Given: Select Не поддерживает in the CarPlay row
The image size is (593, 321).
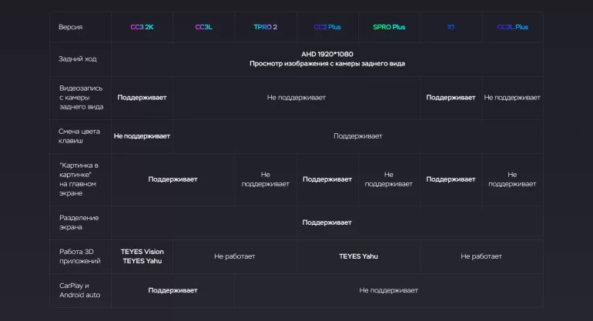Looking at the screenshot, I should pyautogui.click(x=388, y=290).
